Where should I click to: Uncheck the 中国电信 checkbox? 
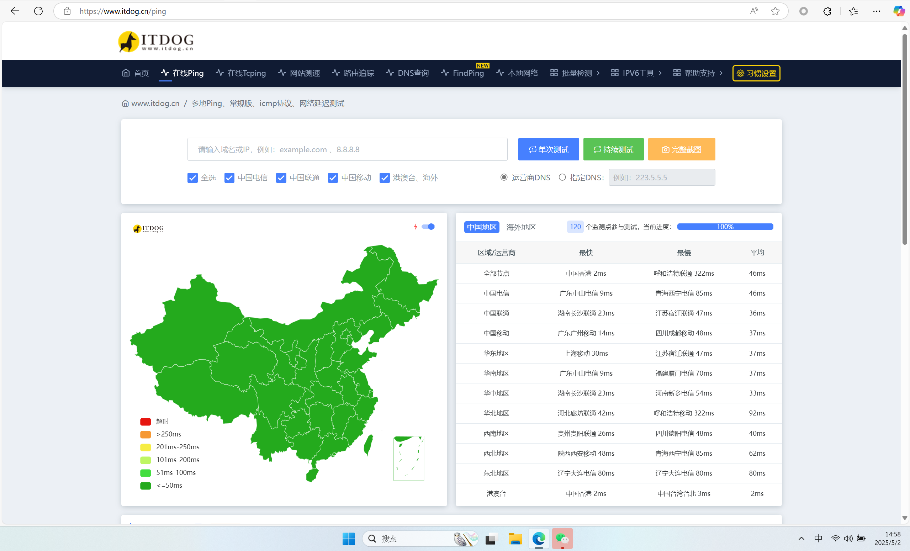click(229, 178)
